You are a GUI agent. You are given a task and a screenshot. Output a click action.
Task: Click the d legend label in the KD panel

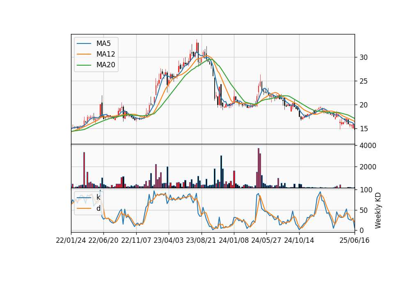pos(98,208)
